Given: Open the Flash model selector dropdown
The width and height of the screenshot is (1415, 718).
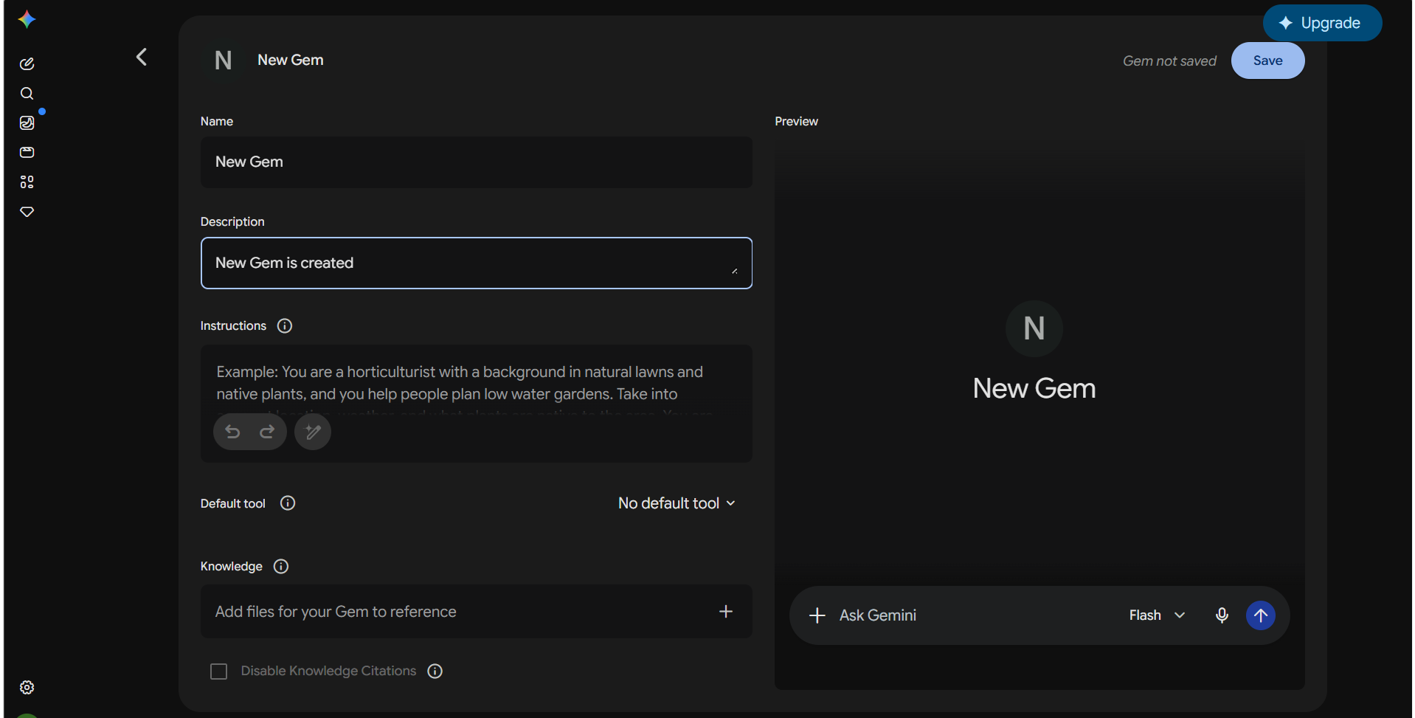Looking at the screenshot, I should coord(1157,615).
